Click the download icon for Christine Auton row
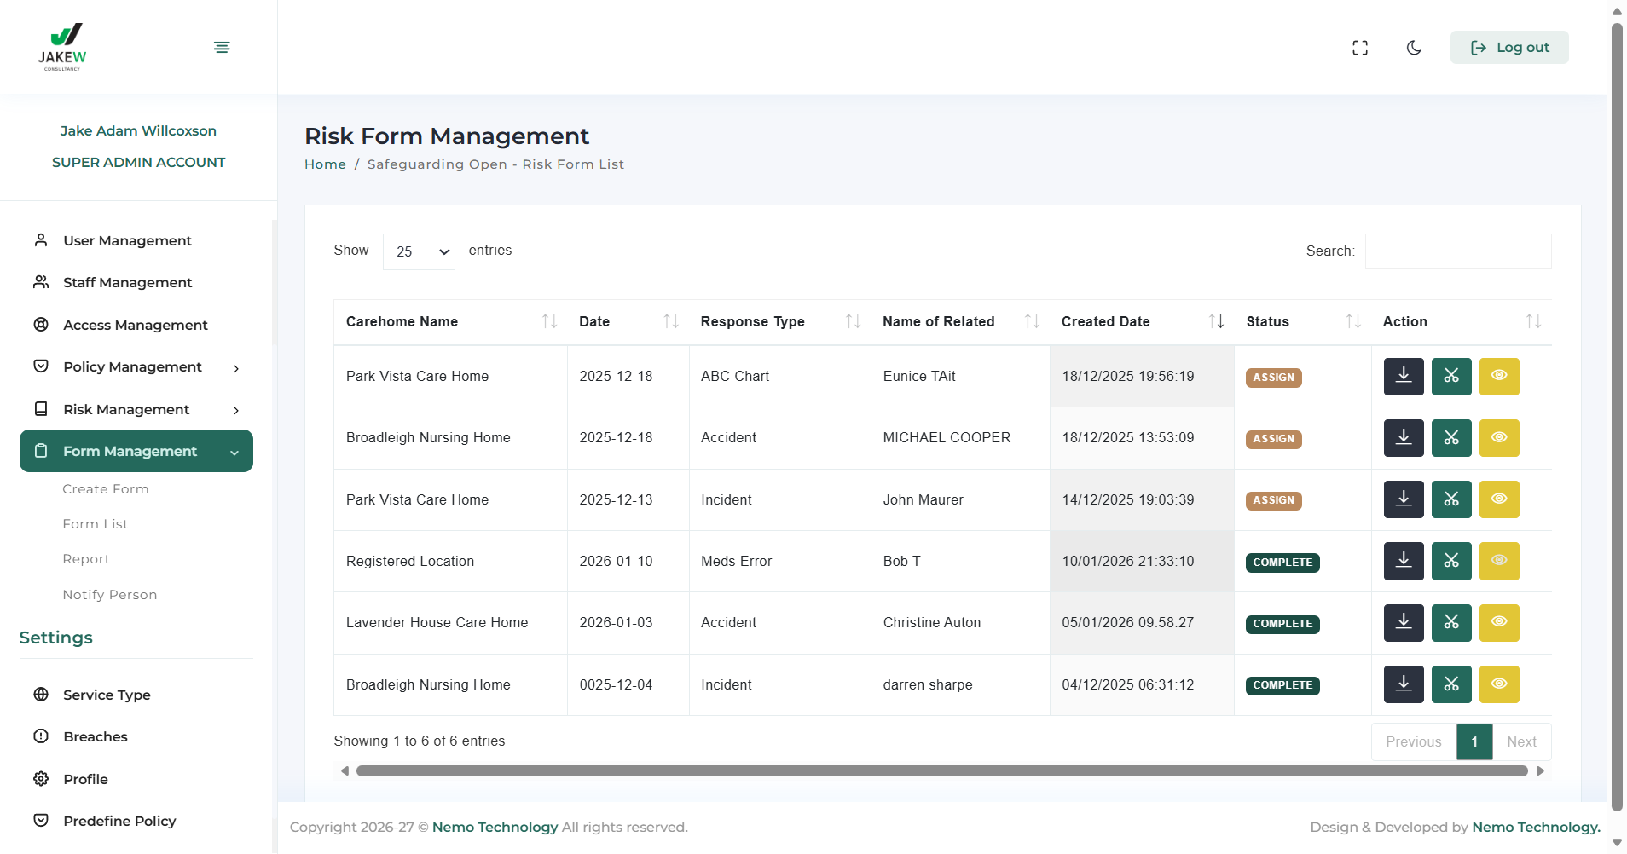Viewport: 1627px width, 854px height. tap(1403, 623)
